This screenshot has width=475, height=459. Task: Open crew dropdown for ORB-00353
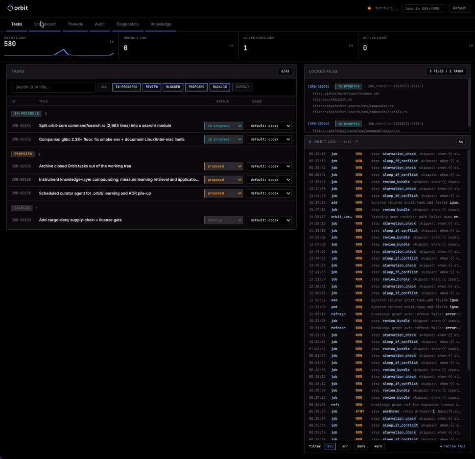(269, 220)
